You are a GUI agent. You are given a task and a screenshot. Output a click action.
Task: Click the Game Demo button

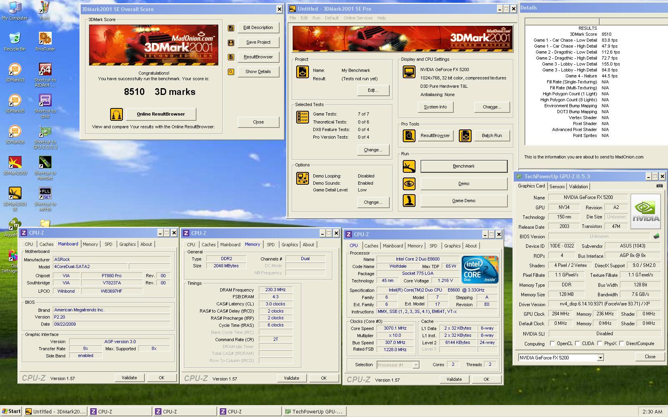point(464,201)
